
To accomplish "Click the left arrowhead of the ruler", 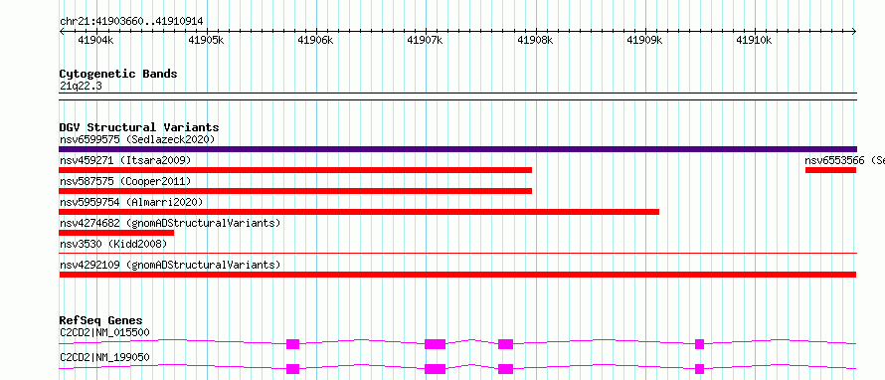I will 62,32.
